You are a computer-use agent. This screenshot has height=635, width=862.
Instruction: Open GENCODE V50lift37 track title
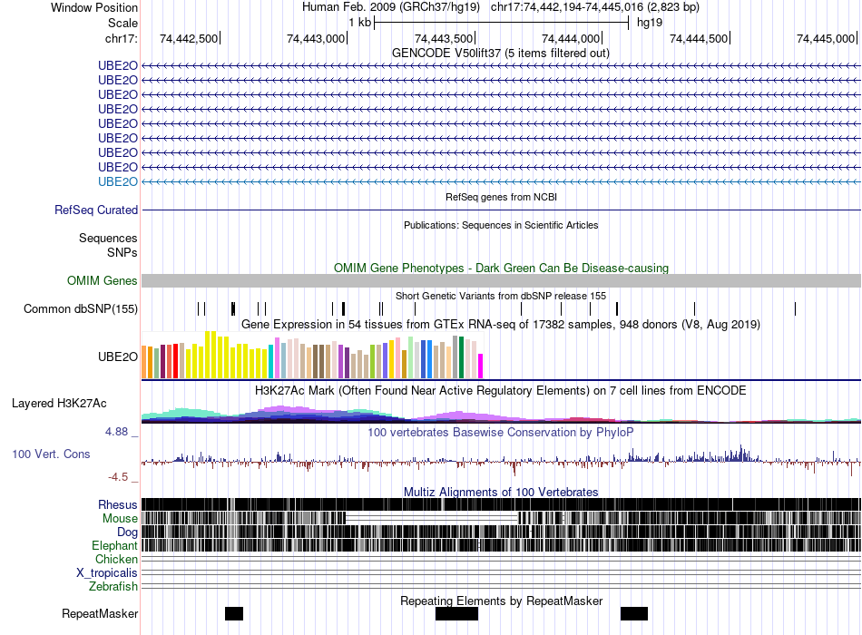click(500, 54)
